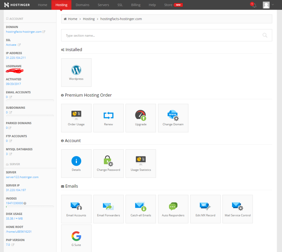The width and height of the screenshot is (282, 252).
Task: Select the Hosting navigation tab
Action: coord(61,5)
